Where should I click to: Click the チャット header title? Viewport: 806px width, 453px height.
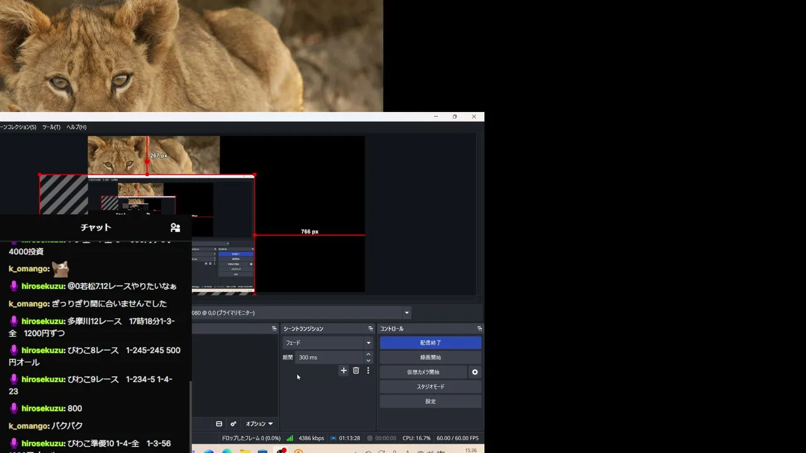click(96, 228)
